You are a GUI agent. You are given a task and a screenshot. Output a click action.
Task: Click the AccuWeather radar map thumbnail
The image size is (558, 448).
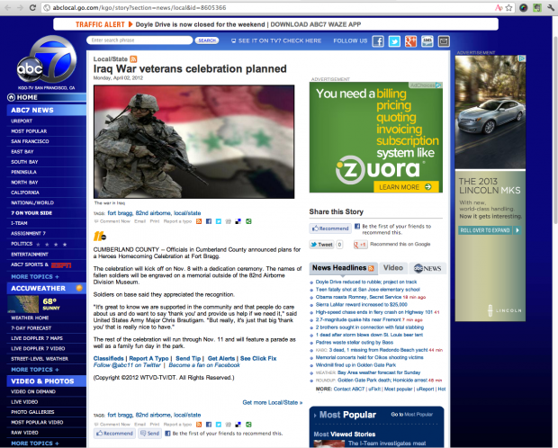pyautogui.click(x=23, y=304)
